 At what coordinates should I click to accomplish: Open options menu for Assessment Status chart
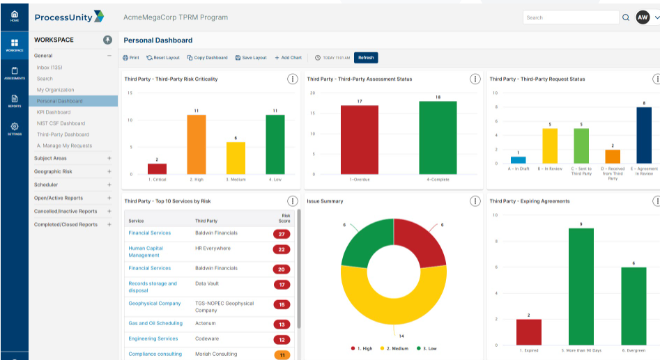point(475,79)
